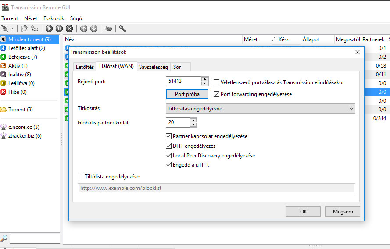Image resolution: width=390 pixels, height=249 pixels.
Task: Toggle Engedd a µTP-t checkbox
Action: click(x=168, y=165)
